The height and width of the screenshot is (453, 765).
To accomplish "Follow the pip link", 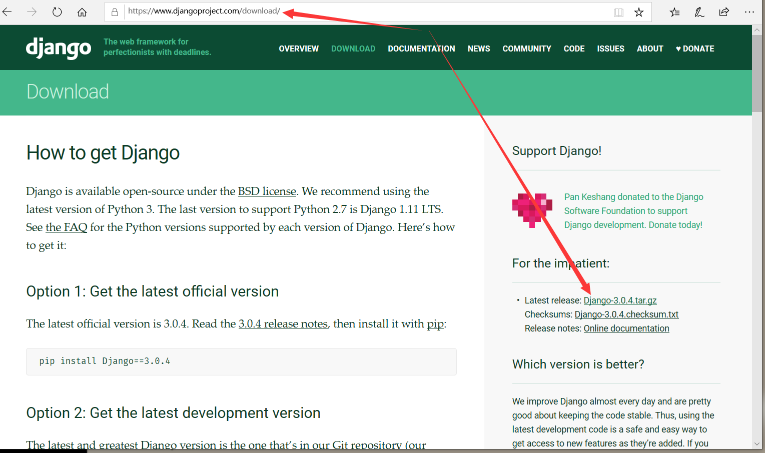I will [x=435, y=324].
